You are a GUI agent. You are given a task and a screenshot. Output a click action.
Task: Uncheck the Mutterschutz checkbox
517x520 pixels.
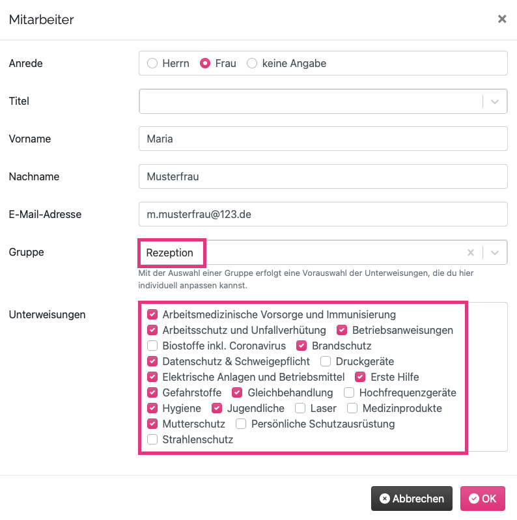[x=152, y=424]
